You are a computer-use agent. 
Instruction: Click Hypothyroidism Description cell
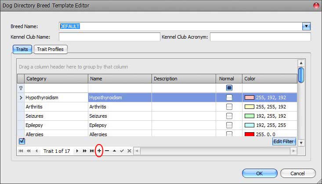[x=184, y=97]
